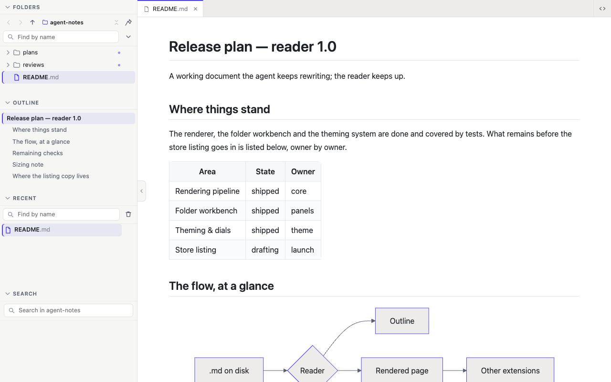Click the modified dot beside the plans folder
The height and width of the screenshot is (382, 611).
119,53
